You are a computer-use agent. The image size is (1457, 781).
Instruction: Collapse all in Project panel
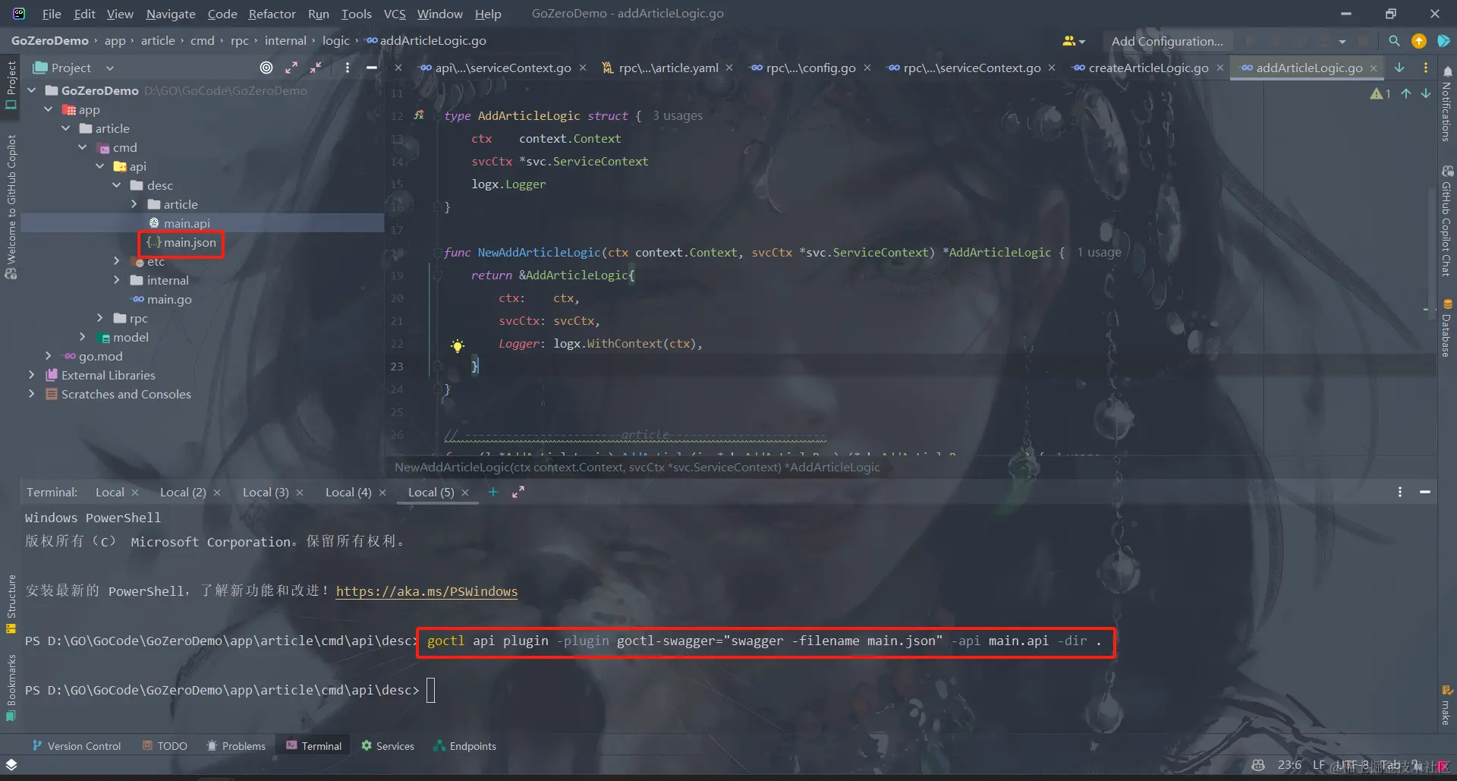(x=316, y=68)
